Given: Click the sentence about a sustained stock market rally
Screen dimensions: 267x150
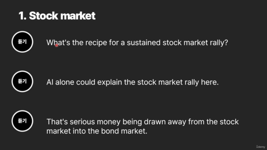Looking at the screenshot, I should click(137, 42).
